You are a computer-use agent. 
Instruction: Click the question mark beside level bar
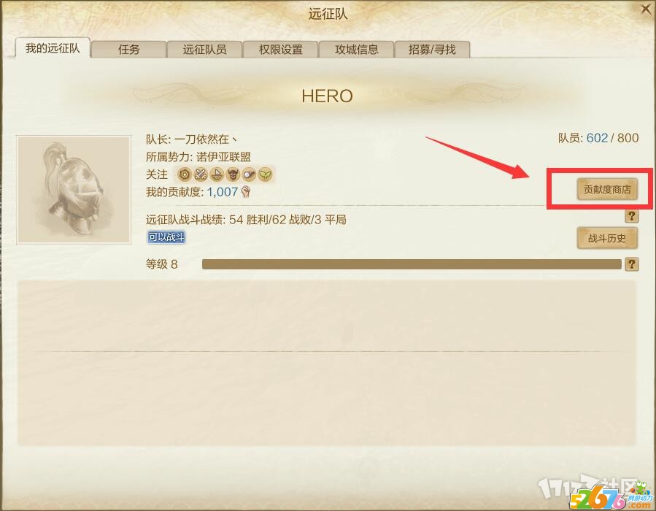click(x=631, y=264)
